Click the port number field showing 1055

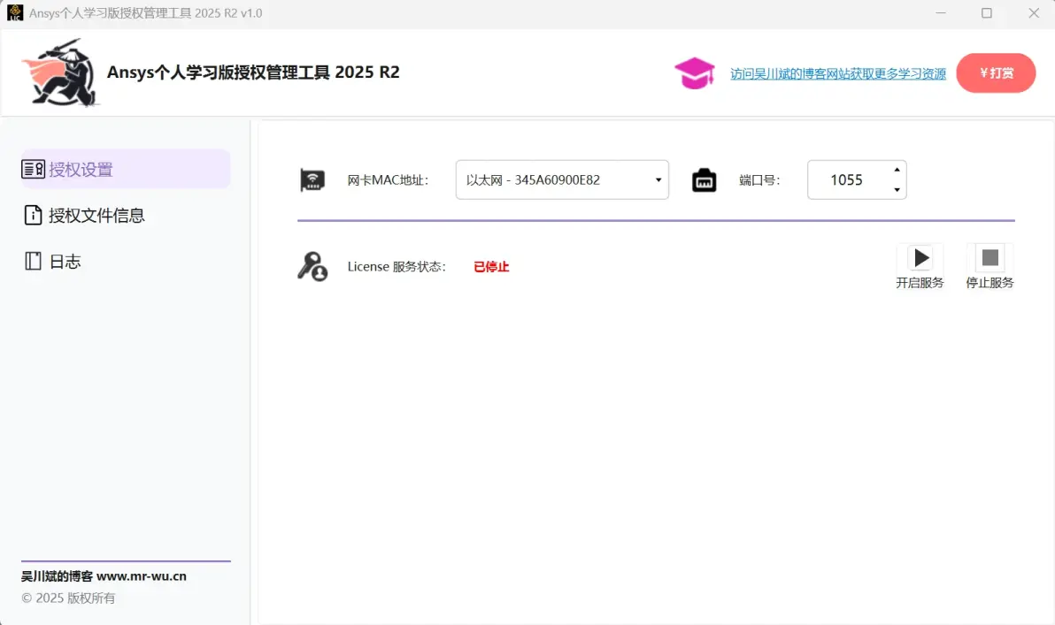[847, 179]
